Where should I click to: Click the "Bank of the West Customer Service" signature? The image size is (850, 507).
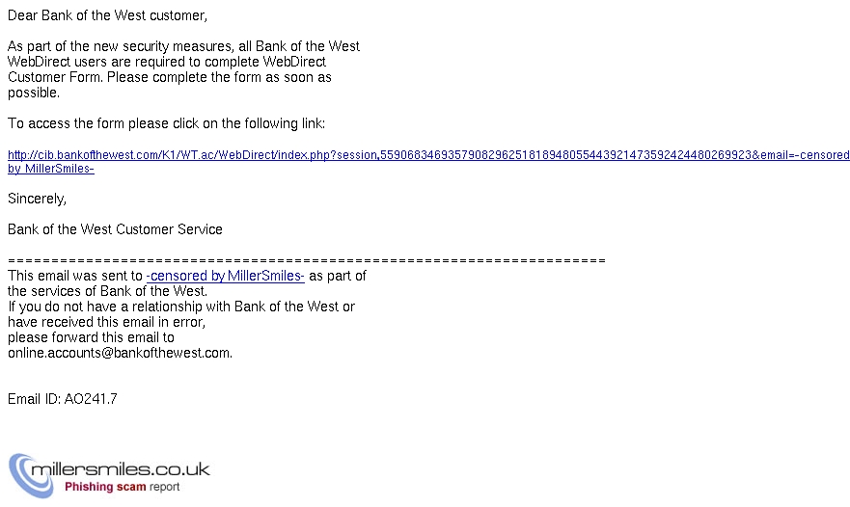115,229
